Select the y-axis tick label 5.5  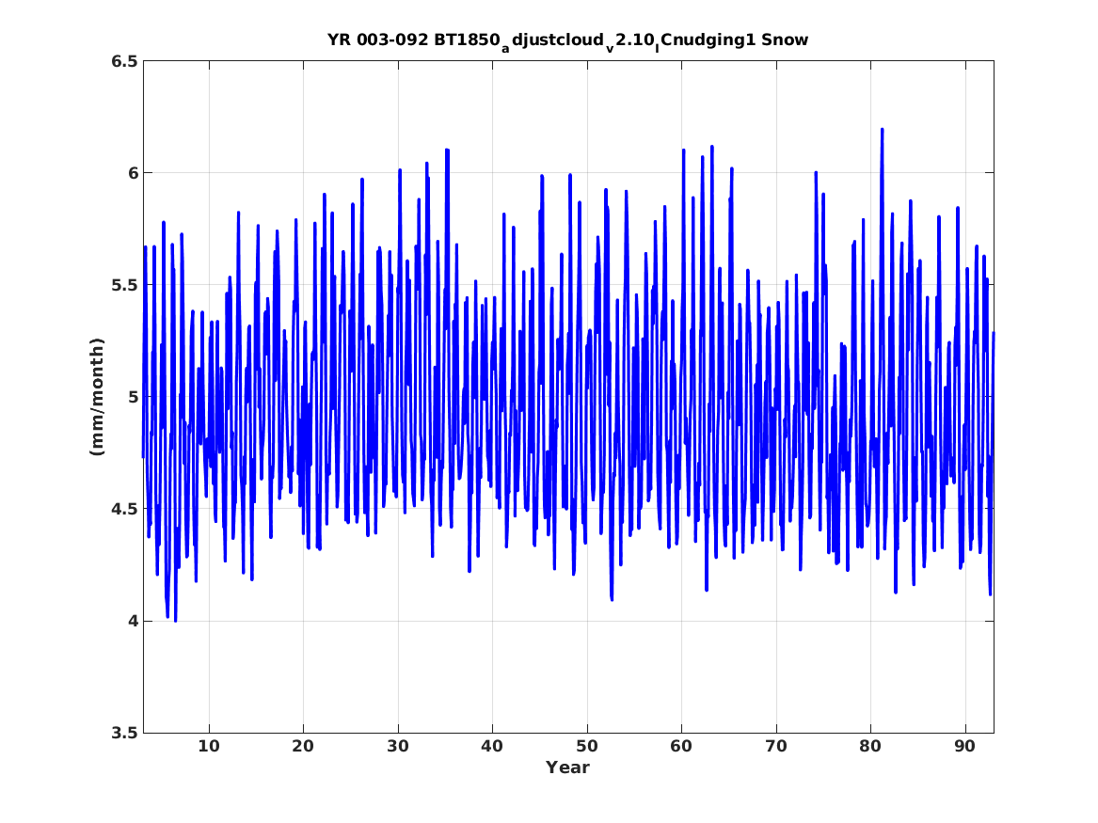click(123, 285)
